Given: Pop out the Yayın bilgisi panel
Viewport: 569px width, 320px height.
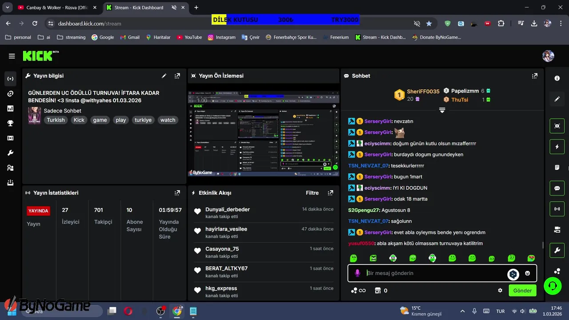Looking at the screenshot, I should pyautogui.click(x=177, y=76).
